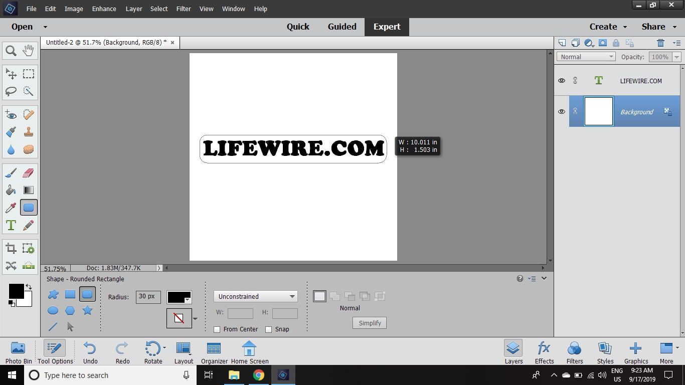Click the Simplify button

pyautogui.click(x=370, y=323)
